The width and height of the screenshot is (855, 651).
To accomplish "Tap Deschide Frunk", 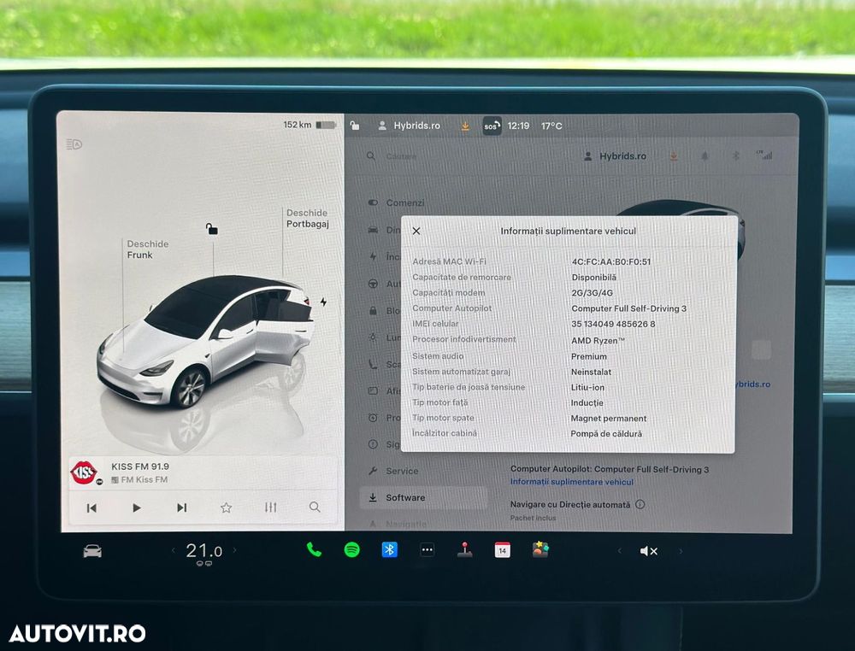I will [147, 249].
